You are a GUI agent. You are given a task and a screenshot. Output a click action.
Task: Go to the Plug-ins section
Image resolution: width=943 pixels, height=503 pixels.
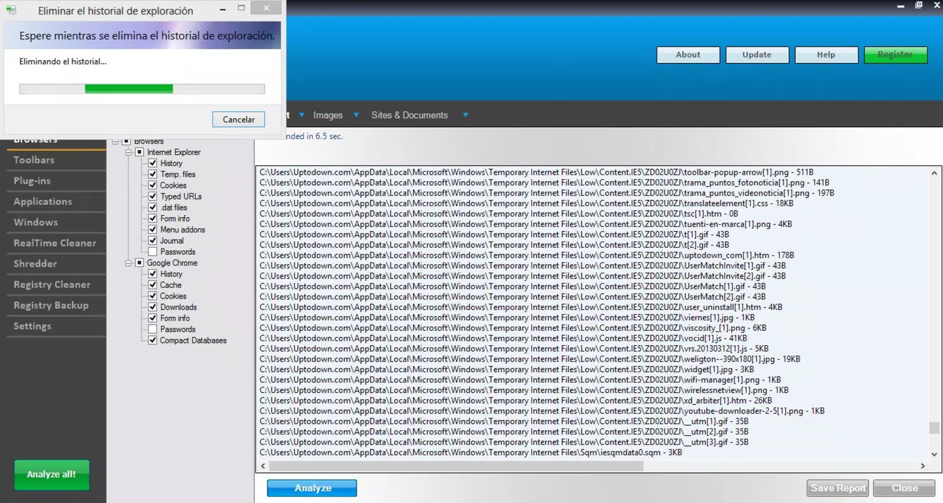57,181
